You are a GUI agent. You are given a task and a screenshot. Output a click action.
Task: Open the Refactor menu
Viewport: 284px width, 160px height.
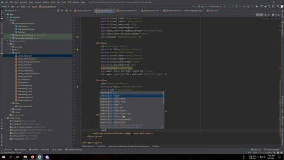pyautogui.click(x=46, y=2)
